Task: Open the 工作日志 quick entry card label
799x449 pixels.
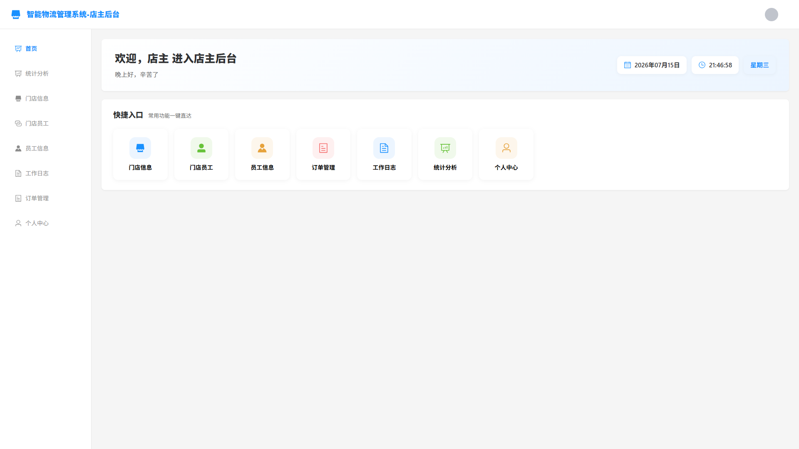Action: click(x=384, y=168)
